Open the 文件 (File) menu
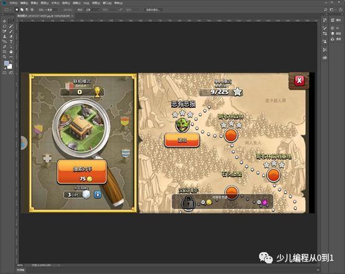This screenshot has height=274, width=345. pyautogui.click(x=13, y=3)
